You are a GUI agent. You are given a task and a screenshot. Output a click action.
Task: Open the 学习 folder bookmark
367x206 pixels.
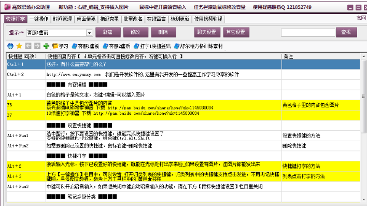(60, 46)
